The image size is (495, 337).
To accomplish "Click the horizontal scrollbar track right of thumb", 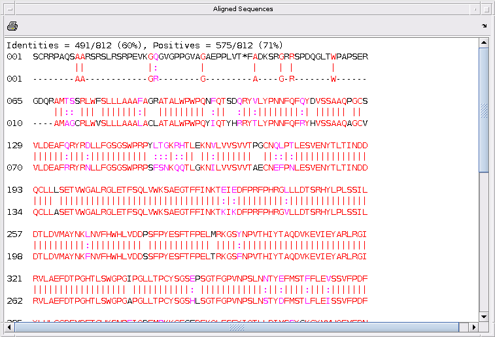I will (464, 327).
